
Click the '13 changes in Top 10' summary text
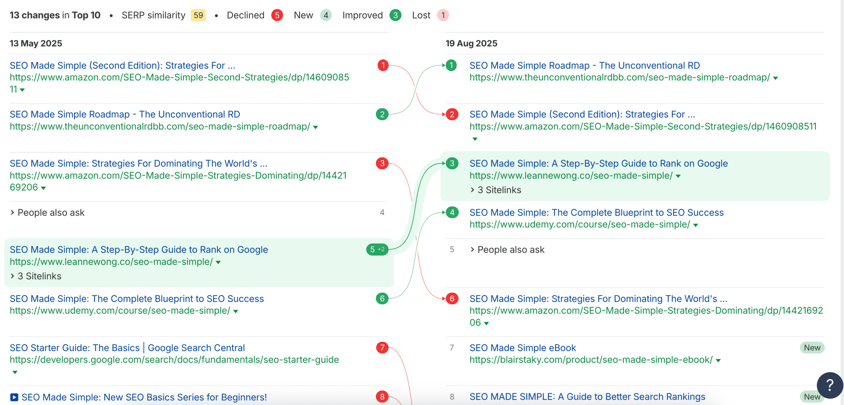coord(55,15)
